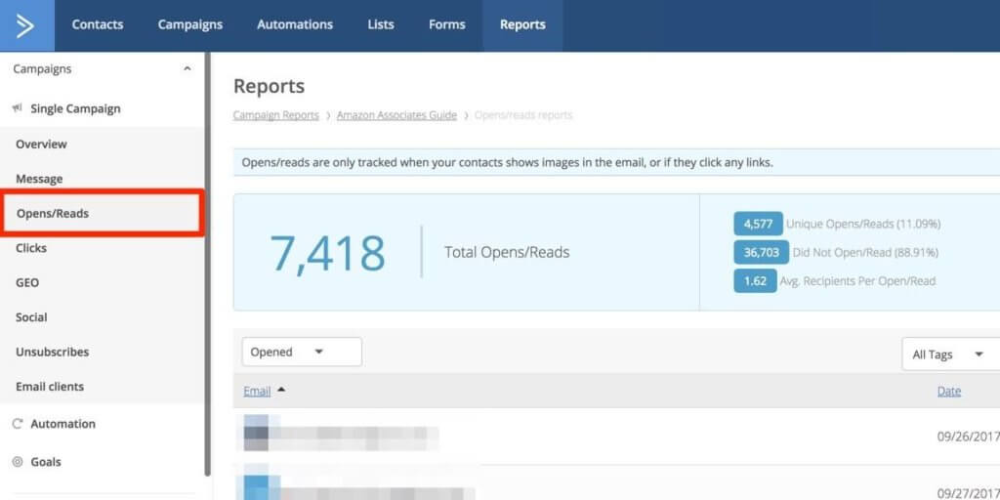
Task: Select Forms in the top navigation
Action: coord(446,25)
